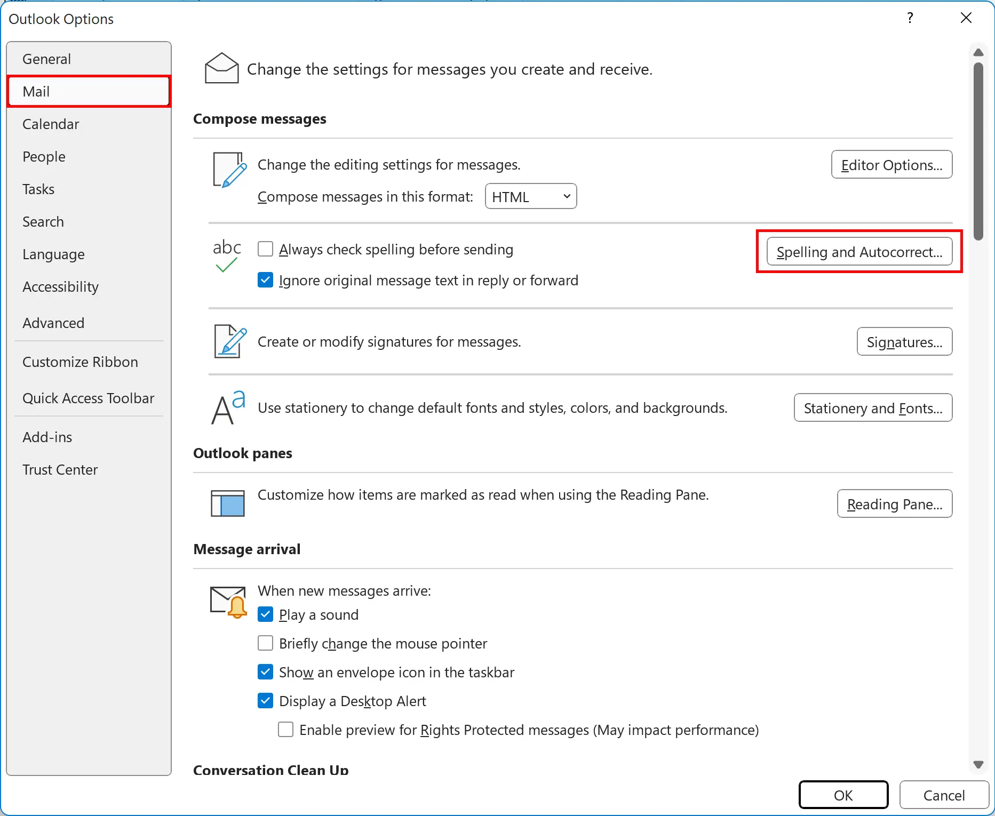
Task: Enable preview for Rights Protected messages
Action: 285,730
